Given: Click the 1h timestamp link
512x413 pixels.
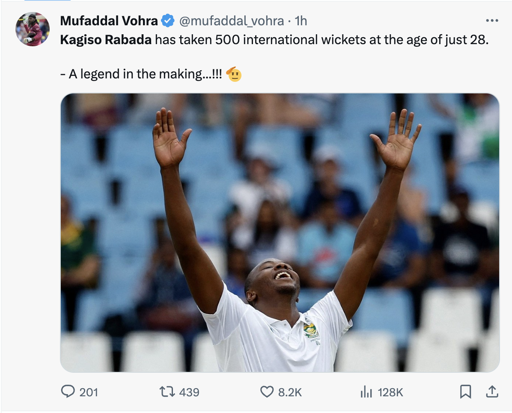Looking at the screenshot, I should (301, 21).
